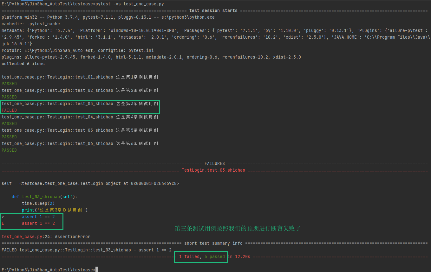Click PASSED under test_04_shichao
The width and height of the screenshot is (431, 272).
(x=9, y=123)
